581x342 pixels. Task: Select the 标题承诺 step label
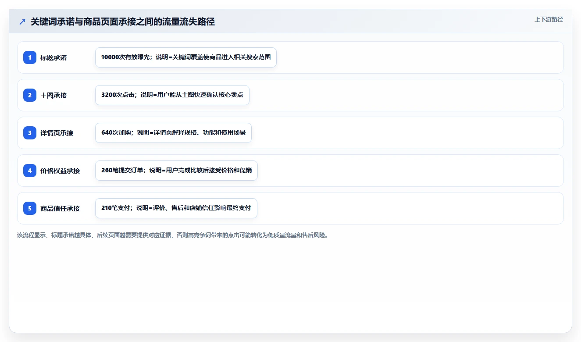click(x=53, y=57)
